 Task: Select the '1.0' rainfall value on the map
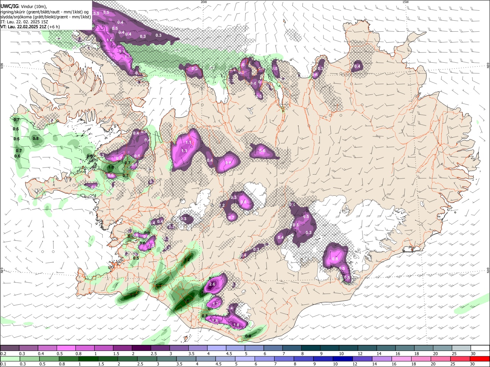pos(111,167)
